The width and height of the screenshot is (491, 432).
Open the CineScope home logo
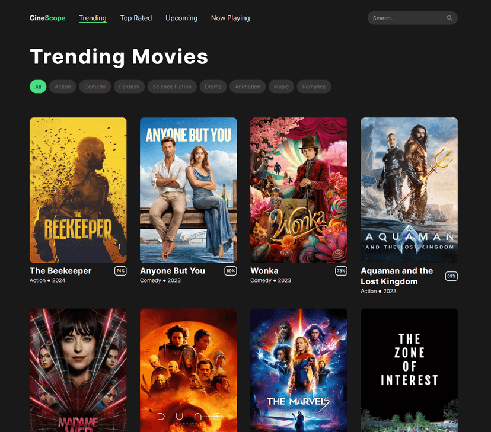click(x=47, y=18)
